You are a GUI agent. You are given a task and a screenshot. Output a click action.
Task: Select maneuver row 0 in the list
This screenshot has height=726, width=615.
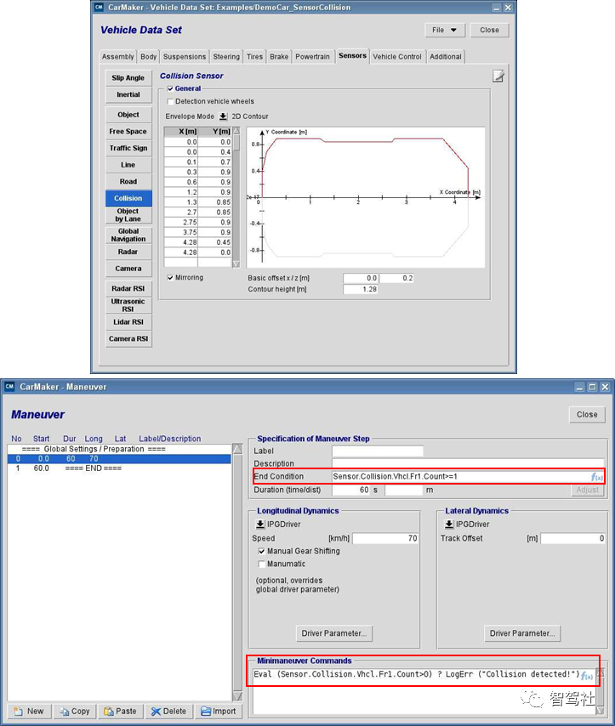(x=119, y=459)
